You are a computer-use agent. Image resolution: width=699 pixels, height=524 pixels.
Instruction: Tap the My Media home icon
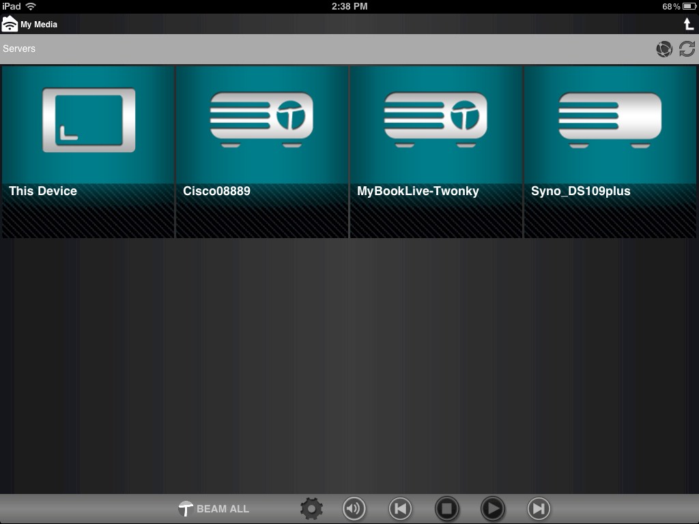(x=10, y=24)
